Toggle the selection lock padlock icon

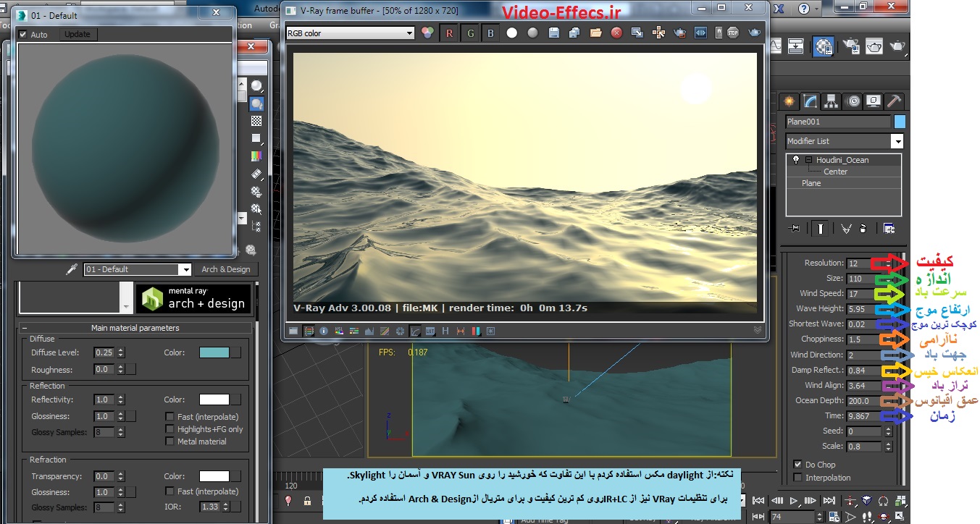click(307, 501)
